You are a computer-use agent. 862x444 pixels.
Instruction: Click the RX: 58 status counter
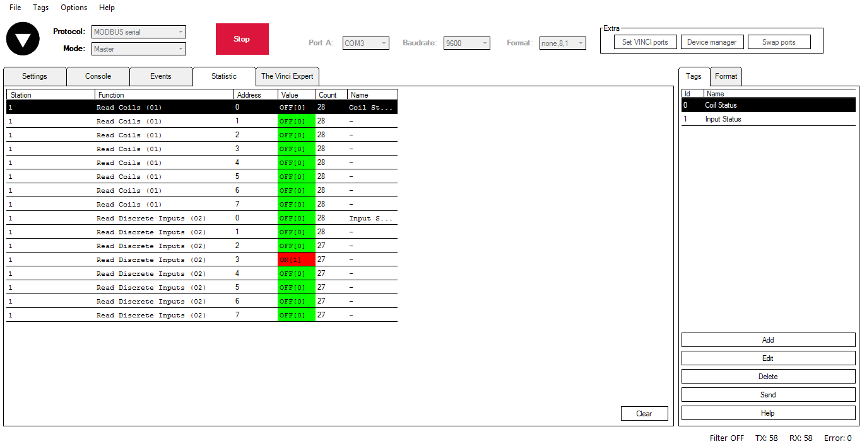point(801,438)
